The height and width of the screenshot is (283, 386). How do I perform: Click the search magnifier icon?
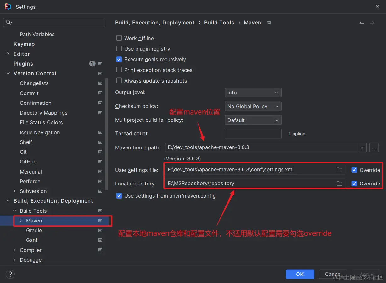[x=9, y=22]
